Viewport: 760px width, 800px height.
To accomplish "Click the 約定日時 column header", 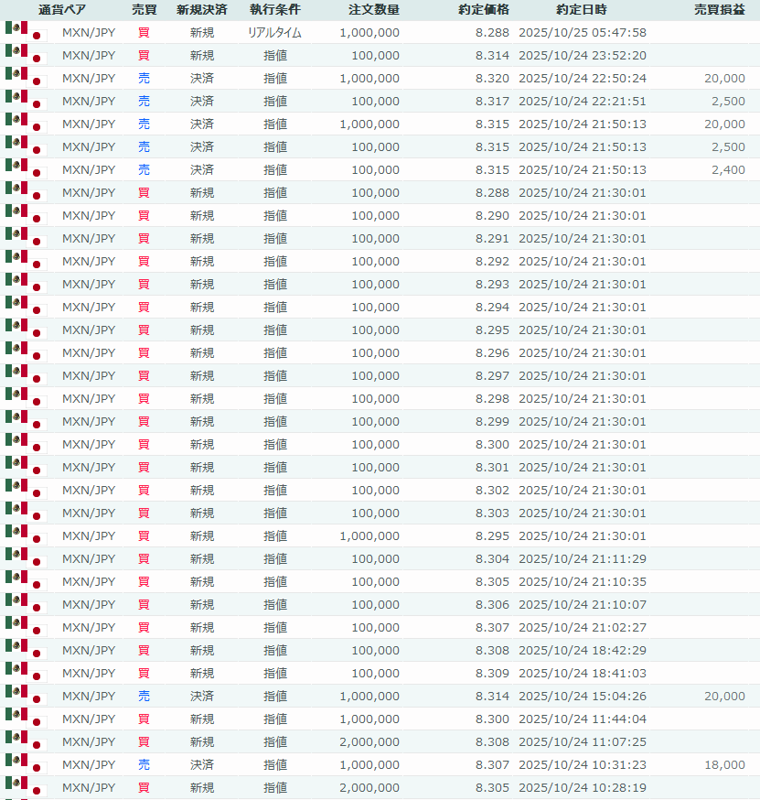I will 581,10.
